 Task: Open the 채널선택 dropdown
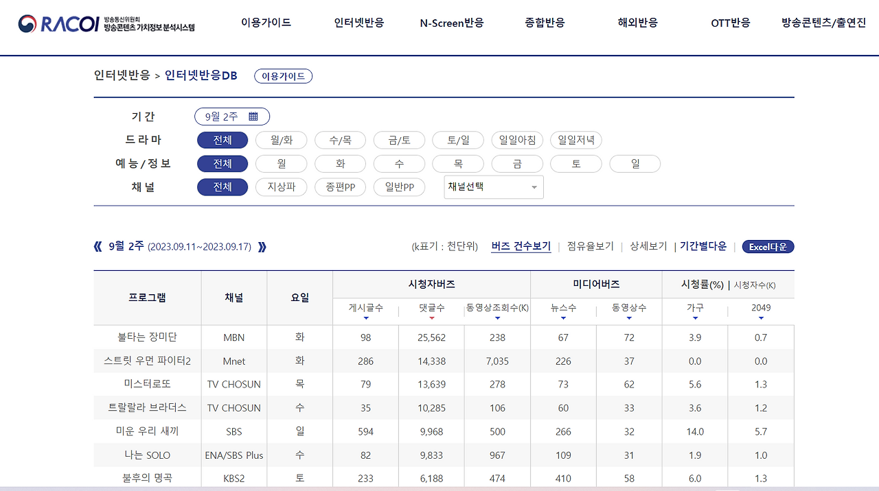[x=493, y=187]
